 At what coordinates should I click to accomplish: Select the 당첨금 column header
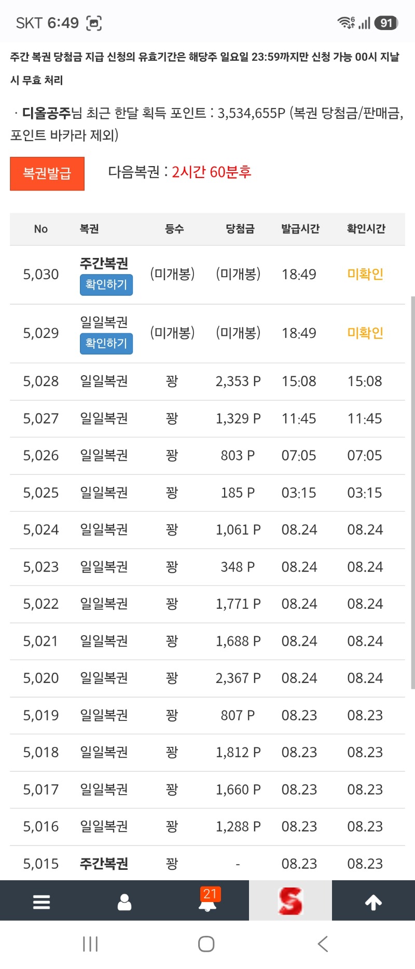tap(240, 229)
